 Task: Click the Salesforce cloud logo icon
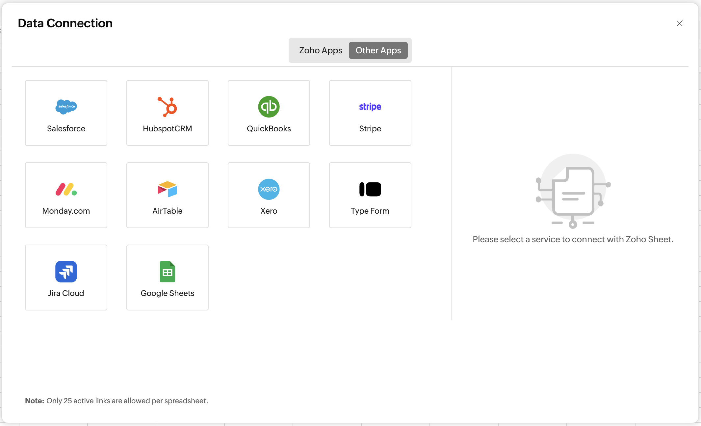click(66, 107)
